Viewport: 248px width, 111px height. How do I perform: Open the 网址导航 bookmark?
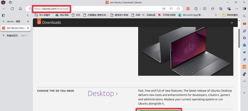click(62, 15)
